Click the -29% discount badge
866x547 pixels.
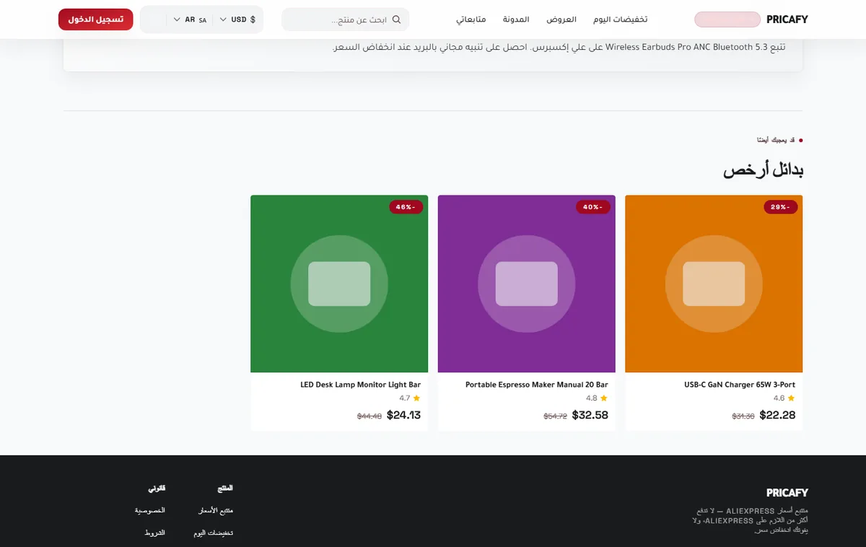[x=781, y=207]
